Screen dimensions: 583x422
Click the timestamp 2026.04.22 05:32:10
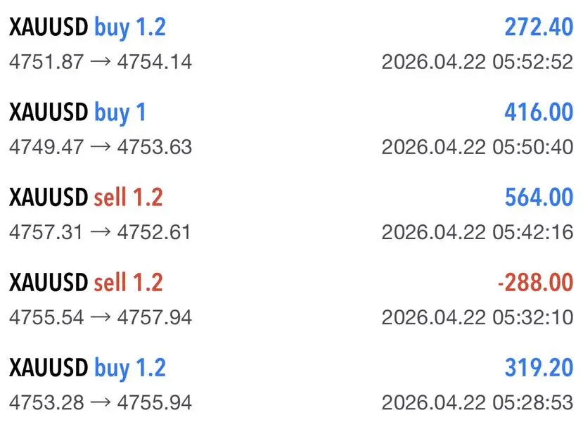[x=478, y=317]
